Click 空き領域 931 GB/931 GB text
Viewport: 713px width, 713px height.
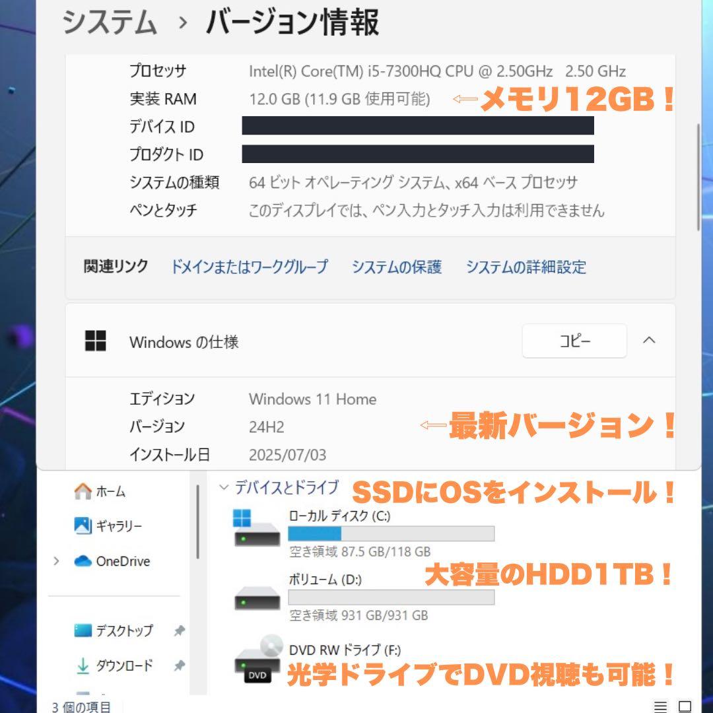358,615
